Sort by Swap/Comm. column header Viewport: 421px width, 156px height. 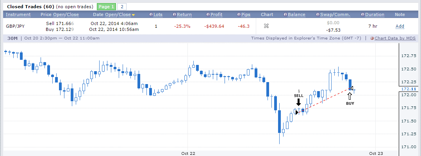tap(335, 14)
